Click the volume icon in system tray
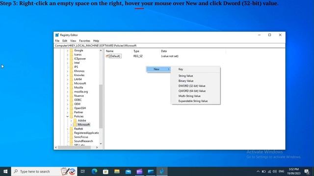 tap(275, 172)
